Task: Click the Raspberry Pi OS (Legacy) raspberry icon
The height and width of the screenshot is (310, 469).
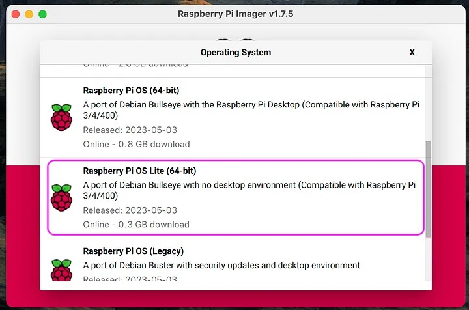Action: pyautogui.click(x=61, y=272)
